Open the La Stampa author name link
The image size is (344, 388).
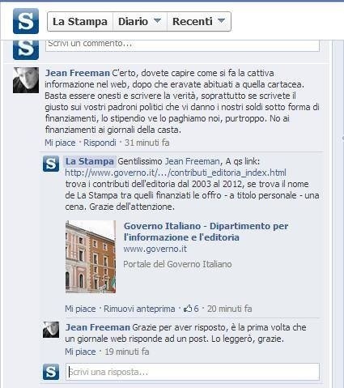click(x=90, y=161)
